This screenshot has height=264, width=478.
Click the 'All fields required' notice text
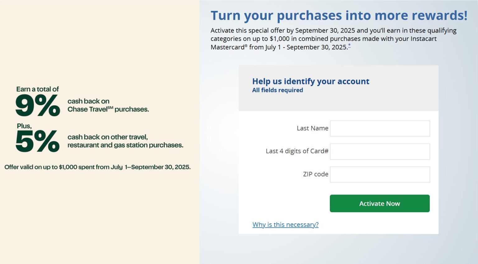277,90
